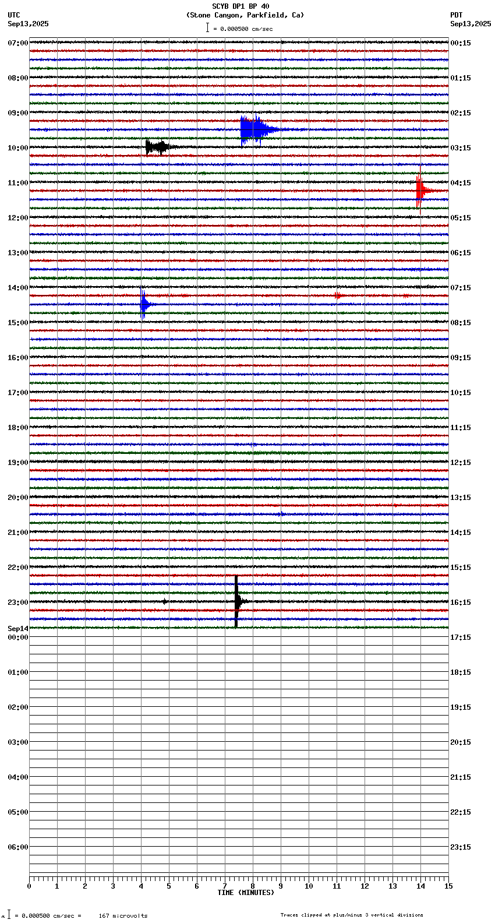
Task: Click the Sep14 date change label
Action: pyautogui.click(x=18, y=629)
